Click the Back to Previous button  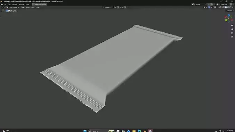[39, 5]
